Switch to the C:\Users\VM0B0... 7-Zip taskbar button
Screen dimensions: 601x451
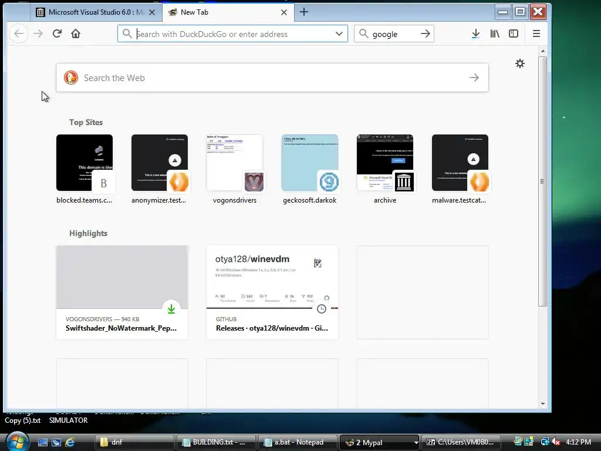click(461, 442)
